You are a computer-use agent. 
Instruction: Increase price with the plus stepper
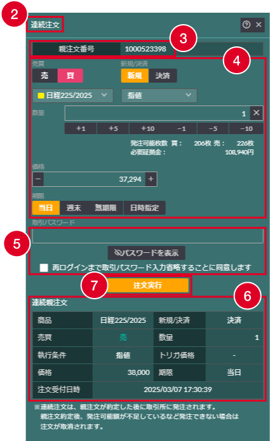151,179
